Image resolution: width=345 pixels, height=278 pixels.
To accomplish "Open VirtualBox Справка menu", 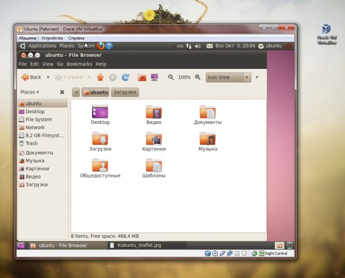I will point(76,38).
